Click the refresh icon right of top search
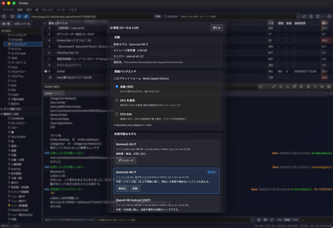 [304, 16]
